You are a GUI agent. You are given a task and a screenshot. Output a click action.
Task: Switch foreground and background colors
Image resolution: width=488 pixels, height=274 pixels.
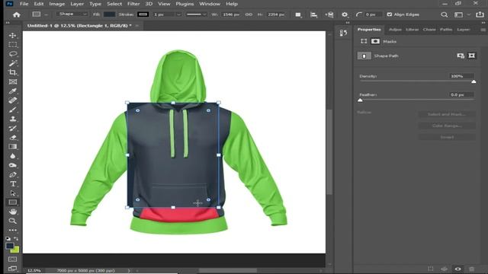(16, 238)
